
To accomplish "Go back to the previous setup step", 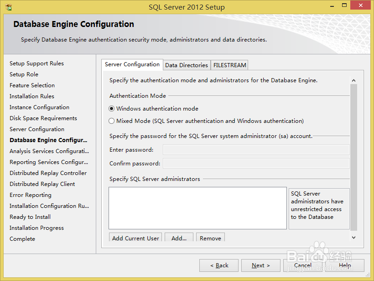I will coord(218,265).
